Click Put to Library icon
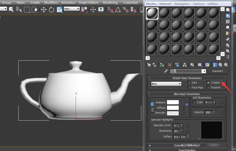 pos(192,65)
